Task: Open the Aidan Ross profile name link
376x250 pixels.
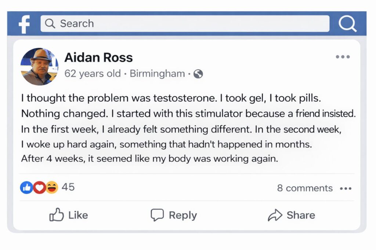Action: click(x=98, y=58)
